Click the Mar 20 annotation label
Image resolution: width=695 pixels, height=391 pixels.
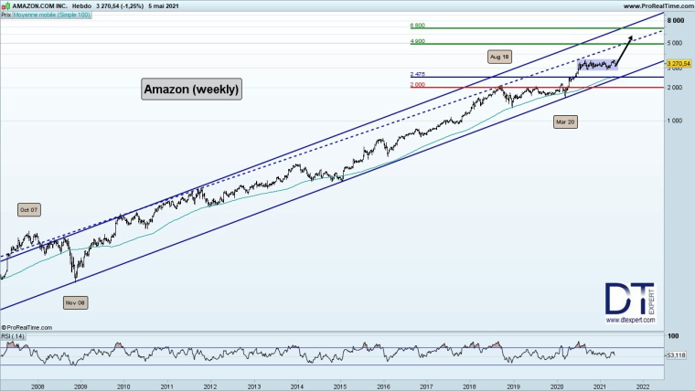tap(565, 122)
